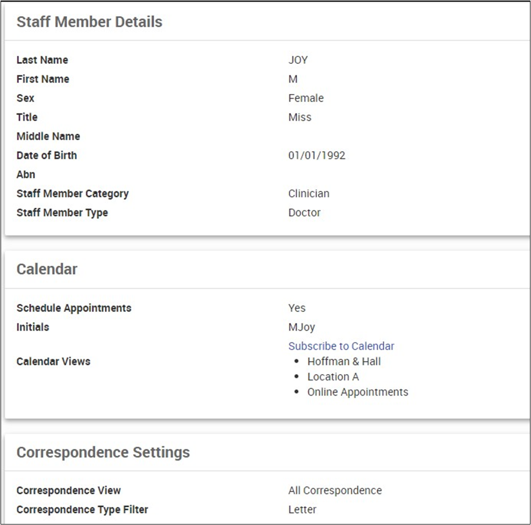
Task: Click the Title value Miss
Action: pos(299,117)
